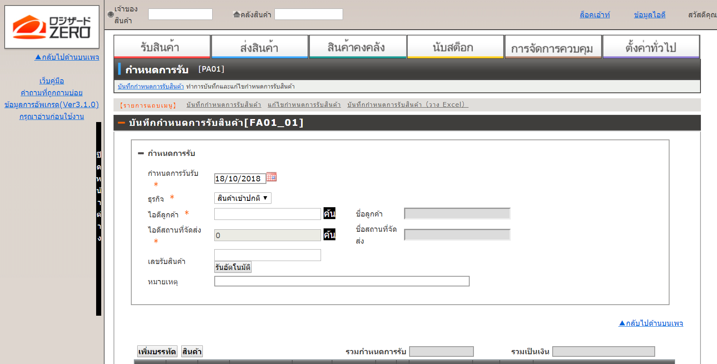Viewport: 717px width, 364px height.
Task: Open the เว็บคู่มือ link in sidebar
Action: point(52,81)
